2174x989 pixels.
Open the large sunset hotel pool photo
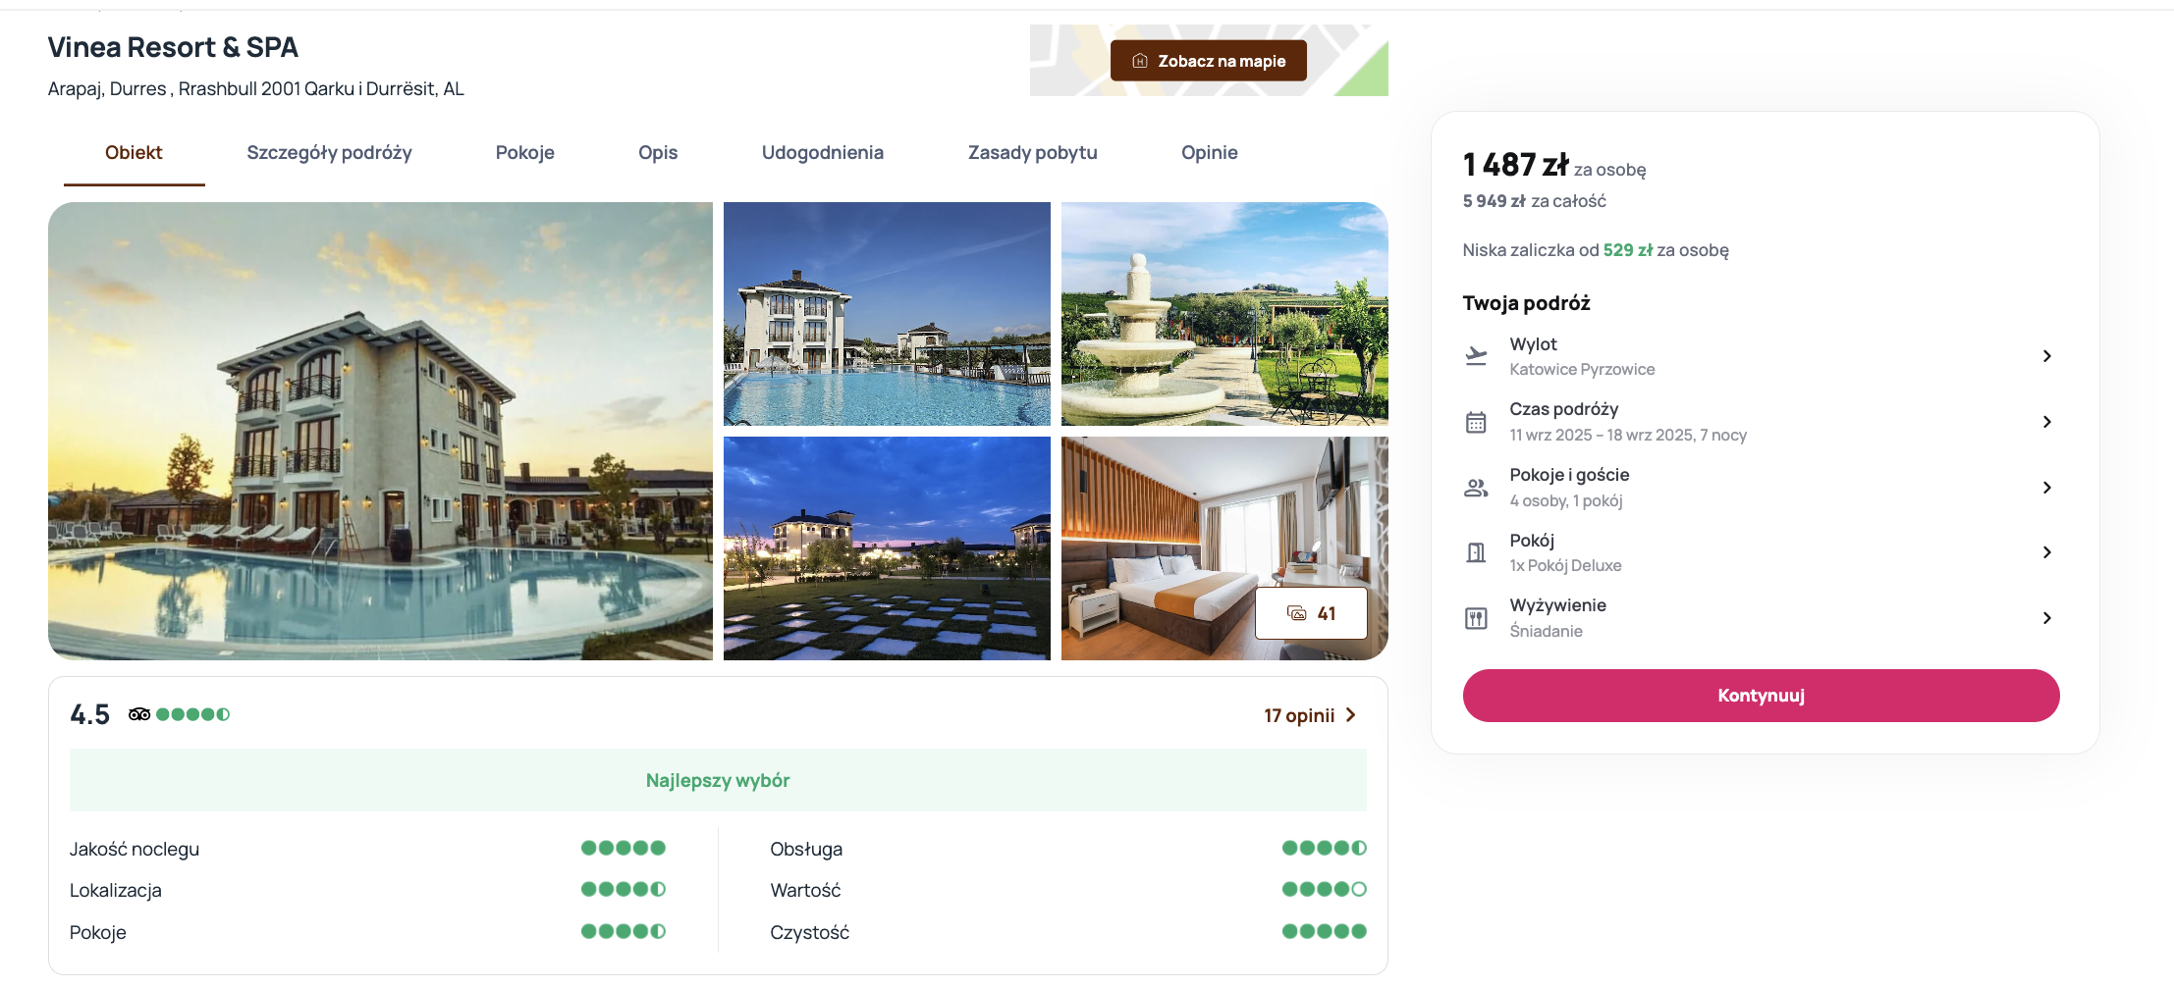coord(380,431)
